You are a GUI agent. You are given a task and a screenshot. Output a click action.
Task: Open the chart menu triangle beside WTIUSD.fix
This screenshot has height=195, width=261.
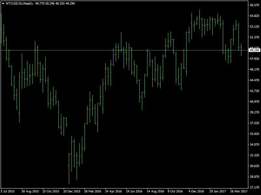pyautogui.click(x=3, y=4)
